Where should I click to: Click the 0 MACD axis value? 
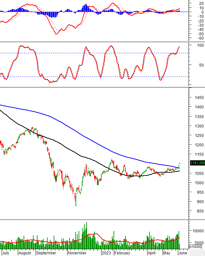coord(202,12)
